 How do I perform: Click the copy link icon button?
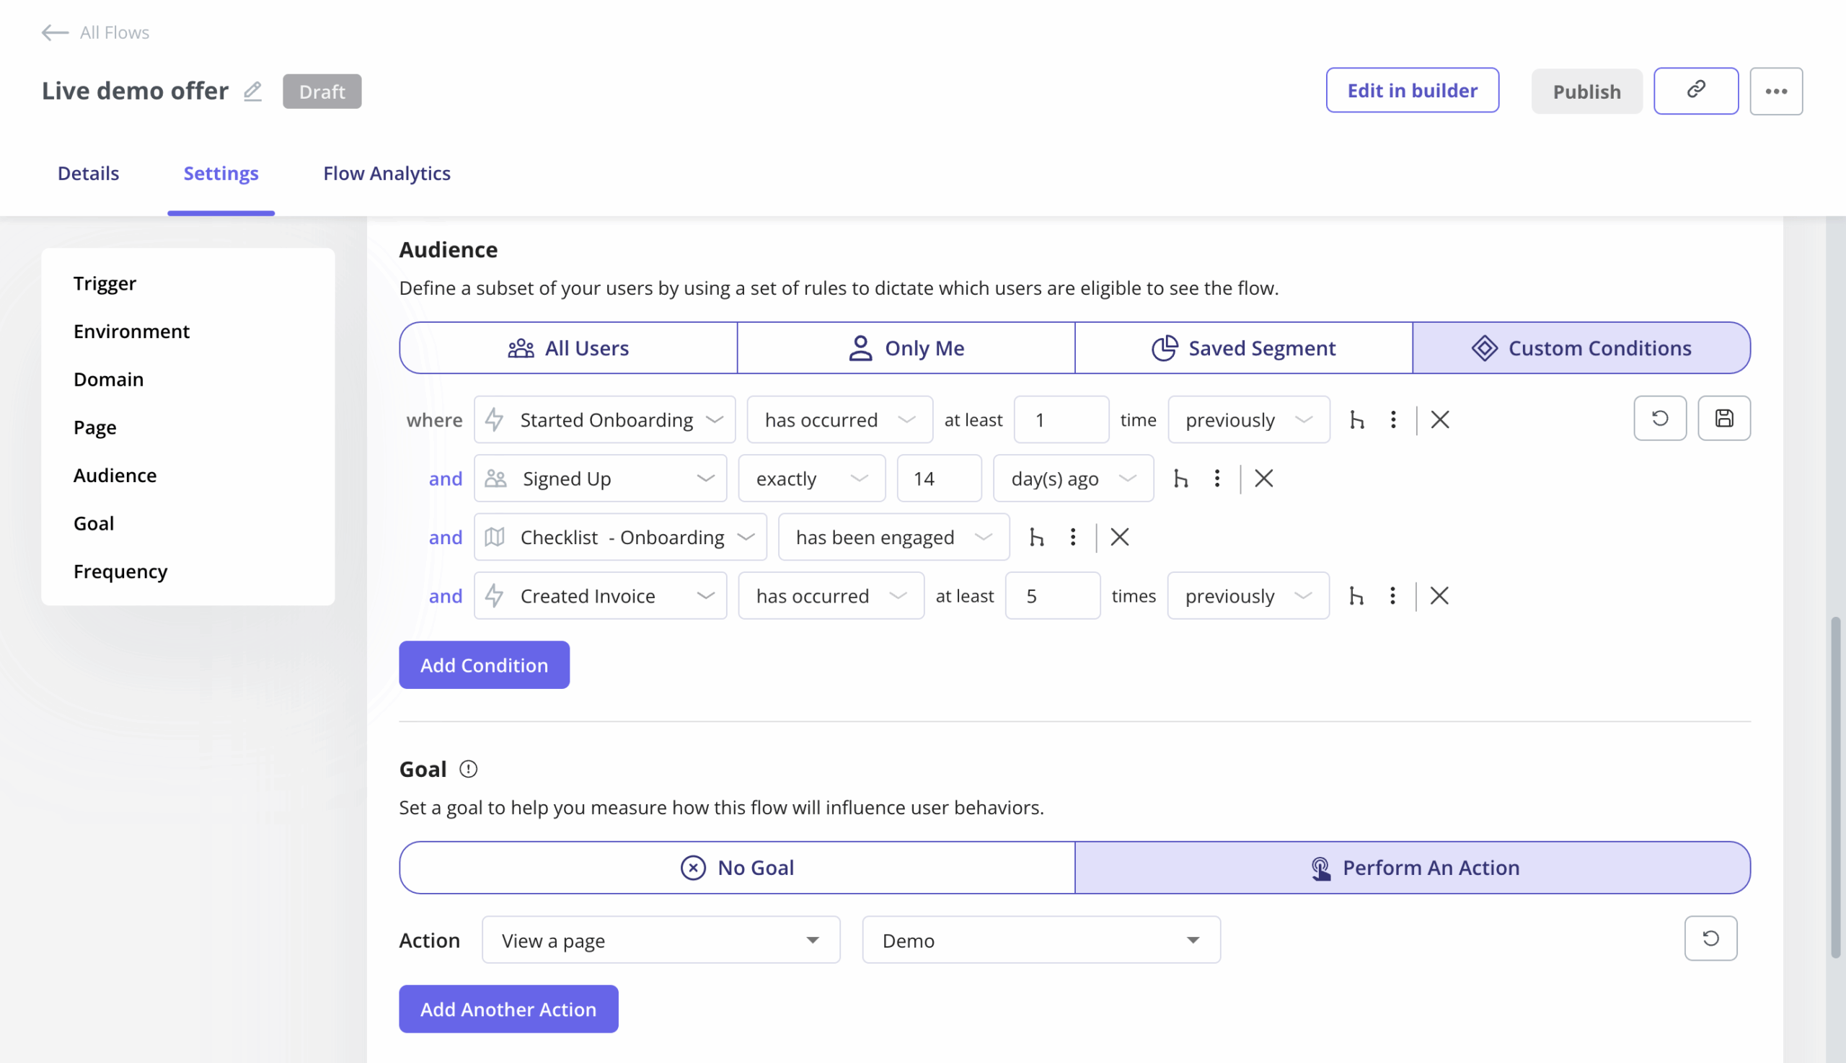pos(1695,91)
